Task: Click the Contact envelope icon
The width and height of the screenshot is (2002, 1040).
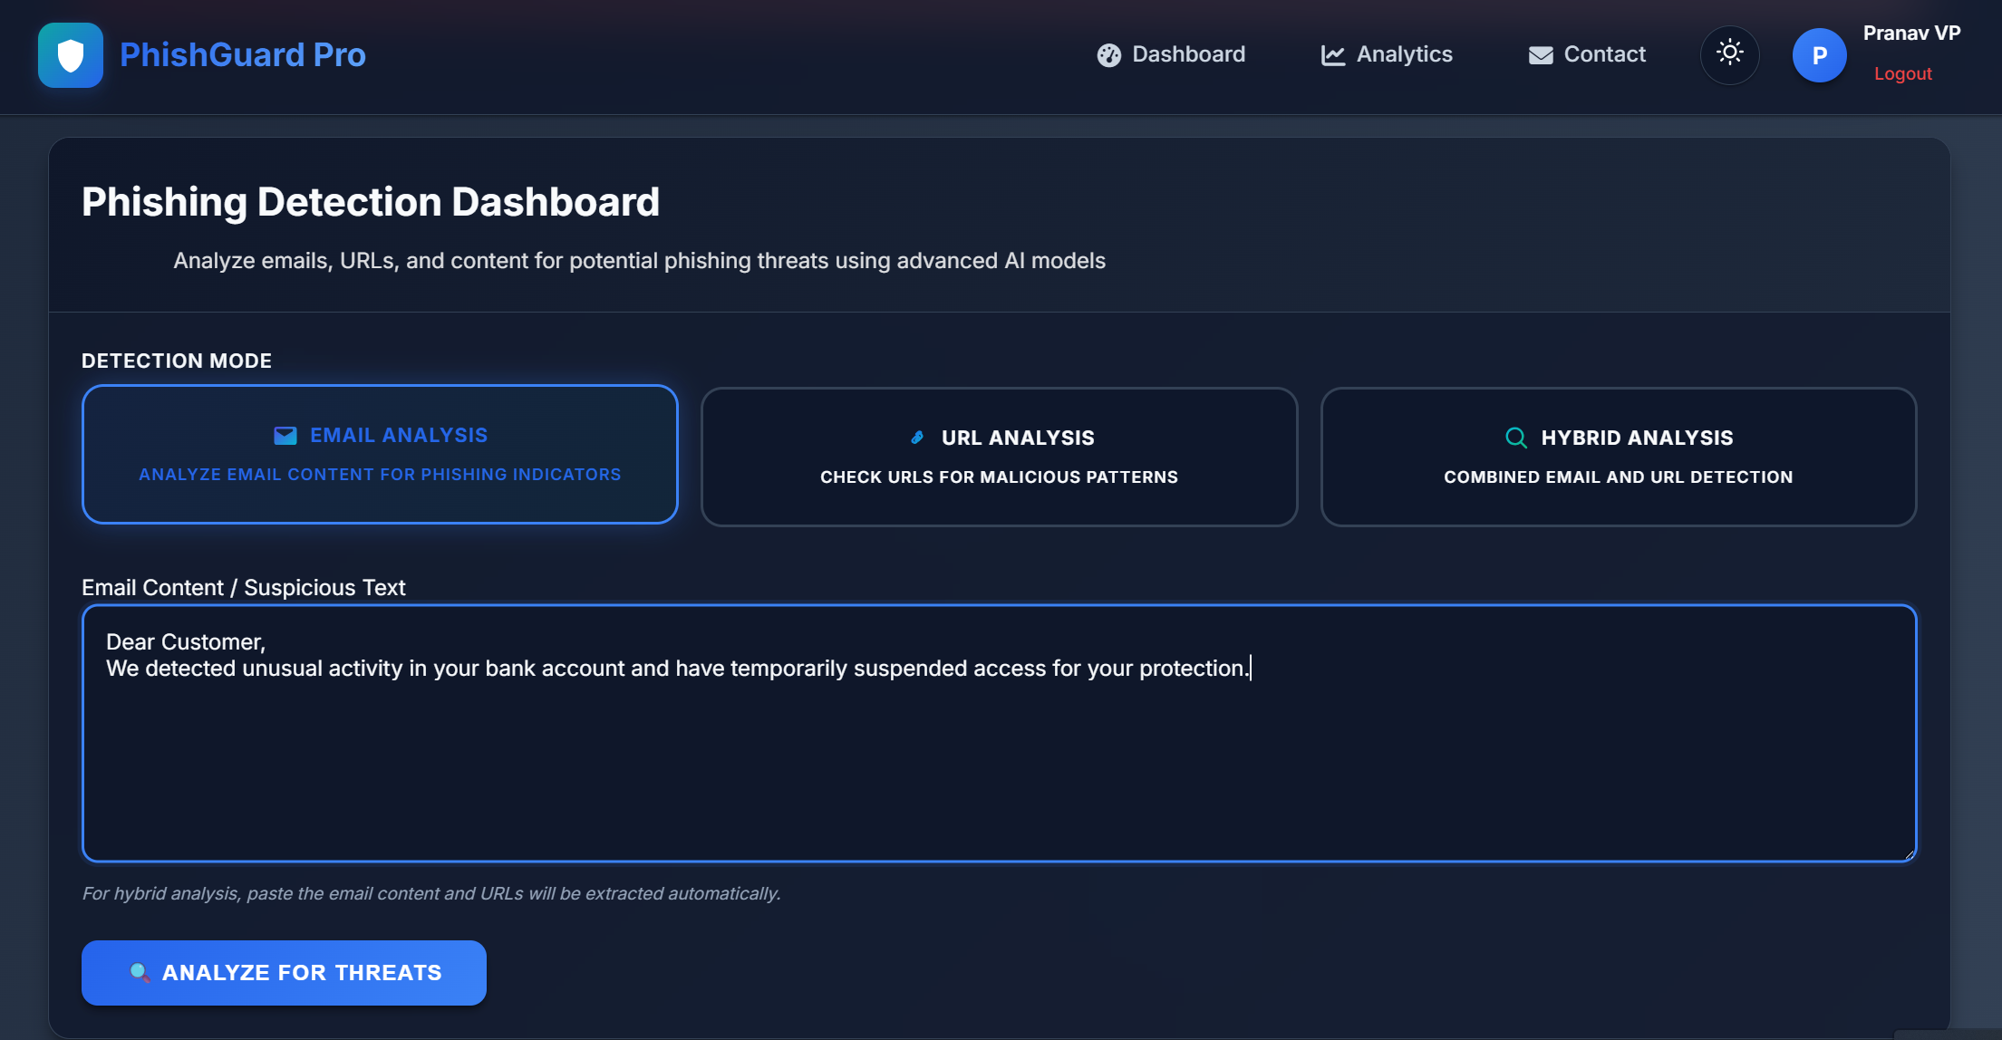Action: click(1541, 55)
